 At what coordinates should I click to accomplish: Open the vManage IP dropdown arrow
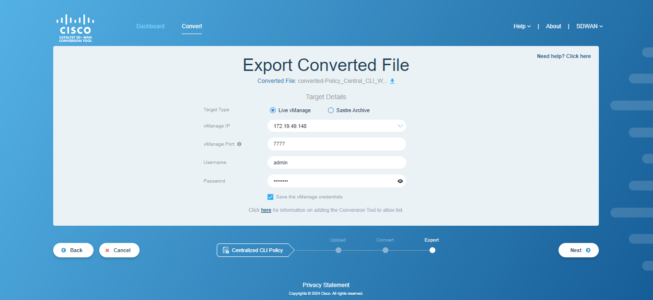pos(400,126)
